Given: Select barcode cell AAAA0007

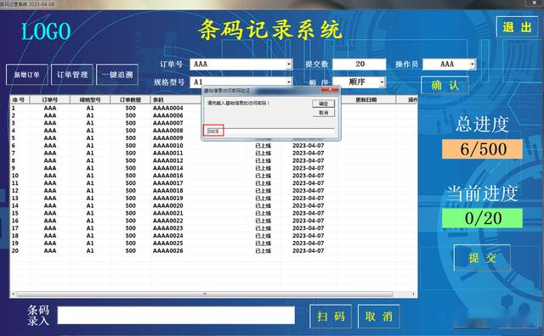Looking at the screenshot, I should (x=168, y=123).
